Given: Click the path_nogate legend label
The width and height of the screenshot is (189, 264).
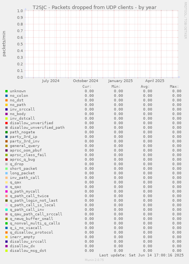Looking at the screenshot, I should [x=22, y=132].
